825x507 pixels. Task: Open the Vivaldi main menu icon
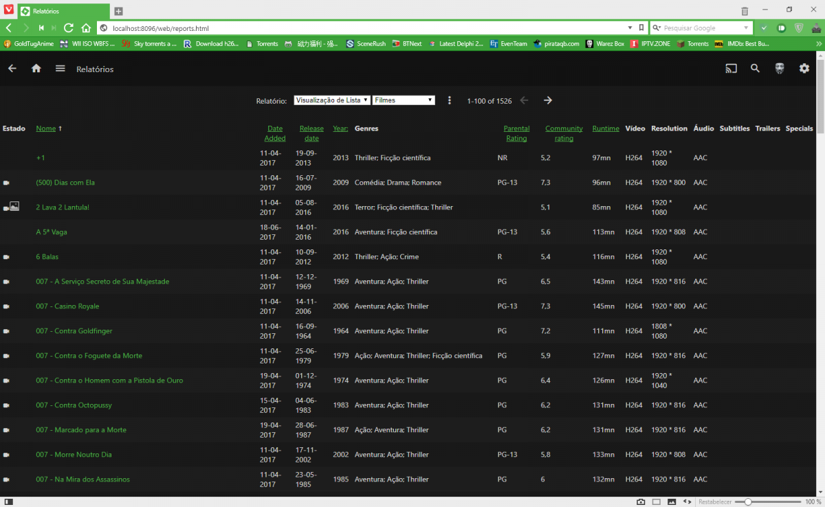click(x=8, y=10)
